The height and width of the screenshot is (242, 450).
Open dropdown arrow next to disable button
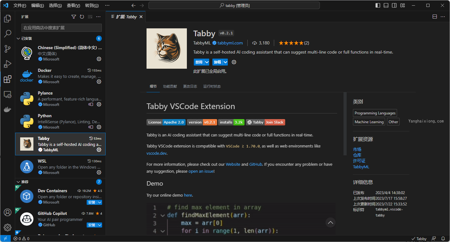[x=207, y=62]
